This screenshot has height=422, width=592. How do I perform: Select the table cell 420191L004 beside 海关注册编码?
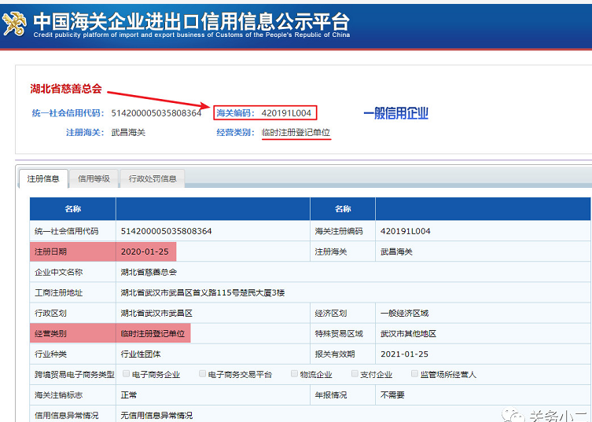(x=406, y=231)
